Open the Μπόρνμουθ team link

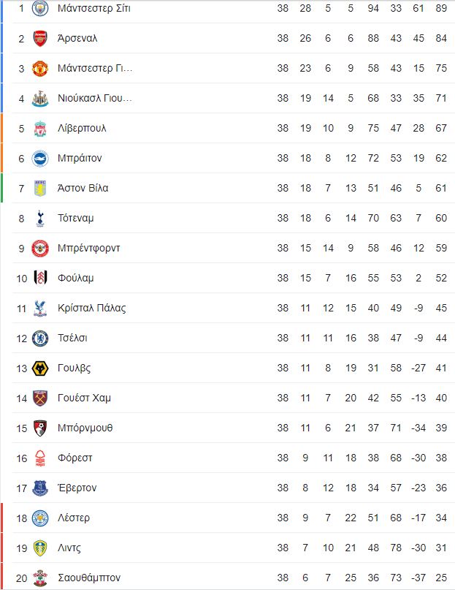[85, 428]
